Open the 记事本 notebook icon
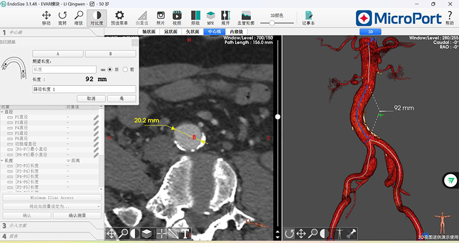Viewport: 459px width, 243px height. coord(309,18)
